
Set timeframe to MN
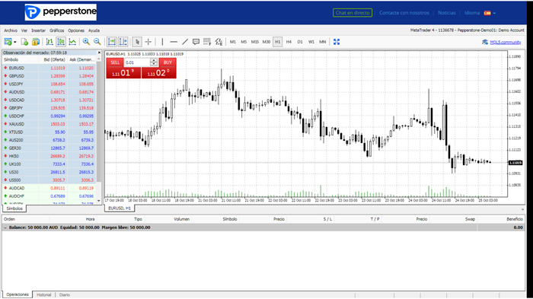coord(322,42)
